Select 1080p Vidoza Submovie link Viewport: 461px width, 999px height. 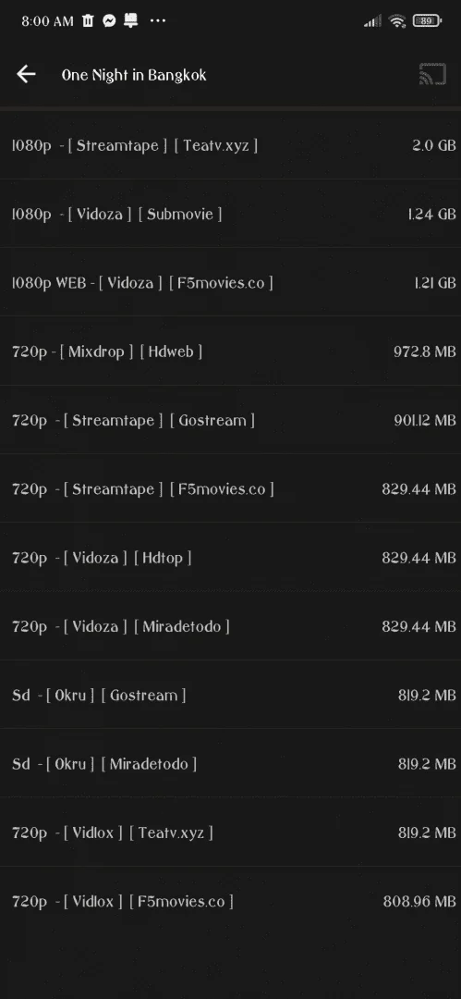tap(231, 214)
